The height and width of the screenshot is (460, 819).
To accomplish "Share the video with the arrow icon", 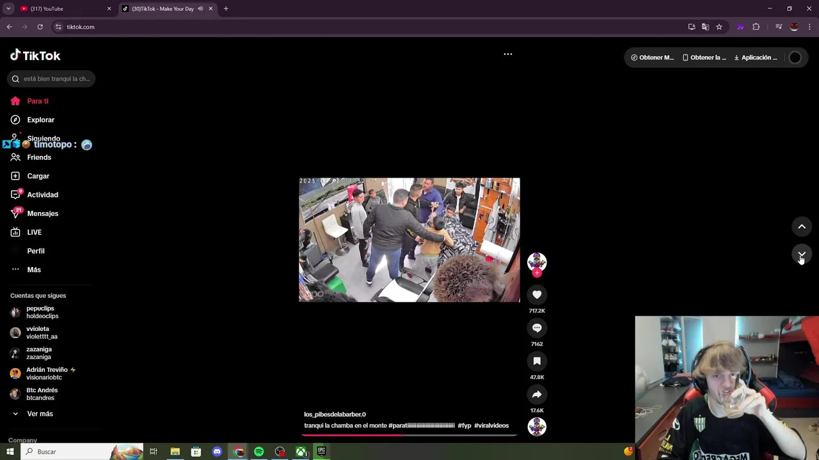I will tap(537, 394).
